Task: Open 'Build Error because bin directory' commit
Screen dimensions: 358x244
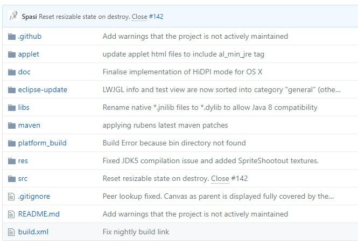Action: click(x=174, y=143)
